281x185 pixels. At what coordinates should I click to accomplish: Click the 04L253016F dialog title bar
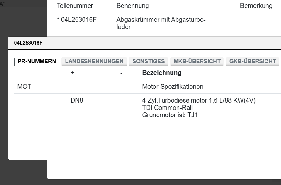coord(127,43)
